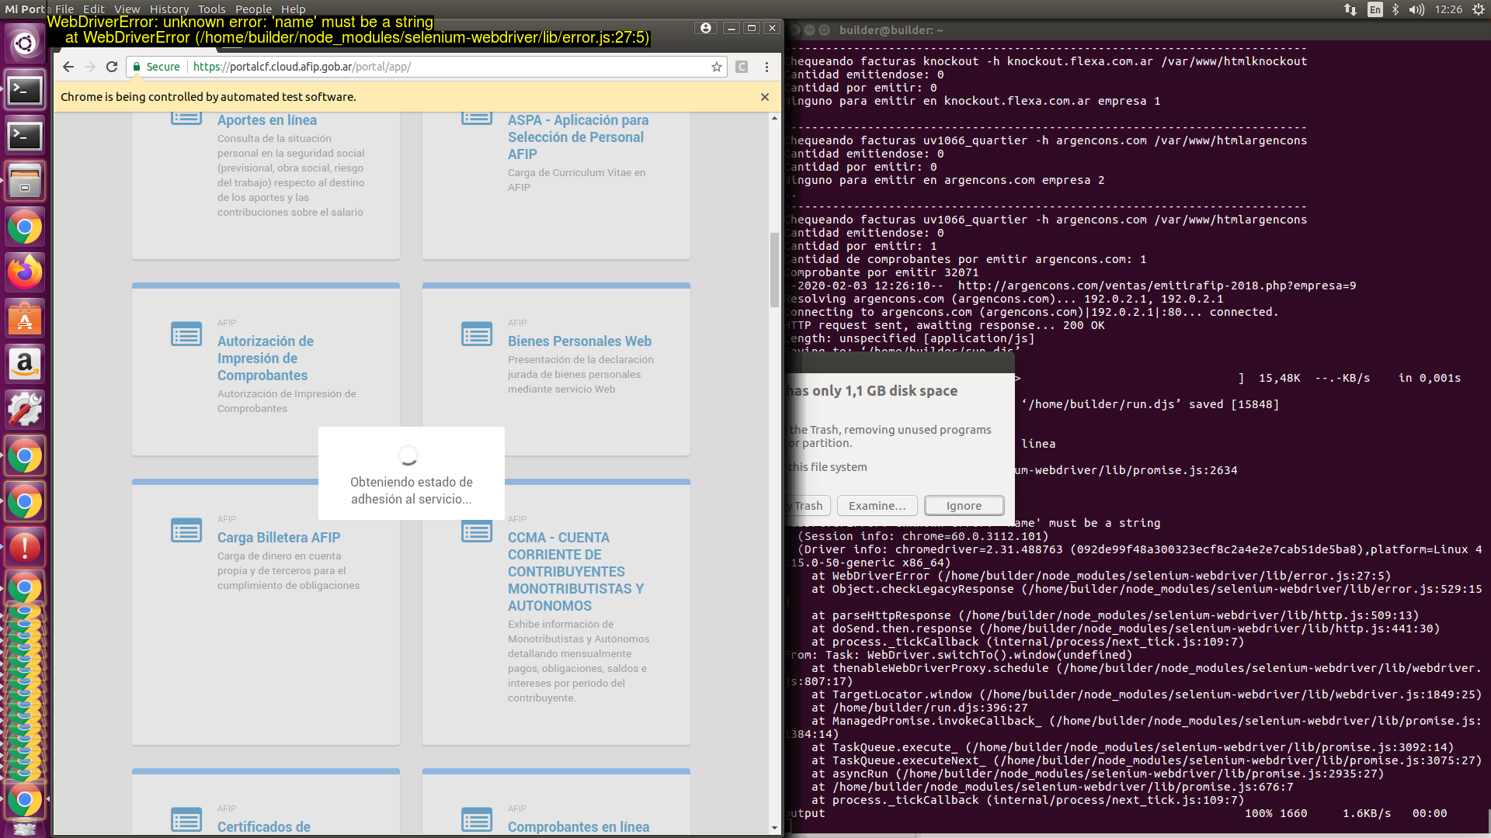Open Carga Billetera AFIP service
This screenshot has width=1491, height=838.
tap(279, 538)
